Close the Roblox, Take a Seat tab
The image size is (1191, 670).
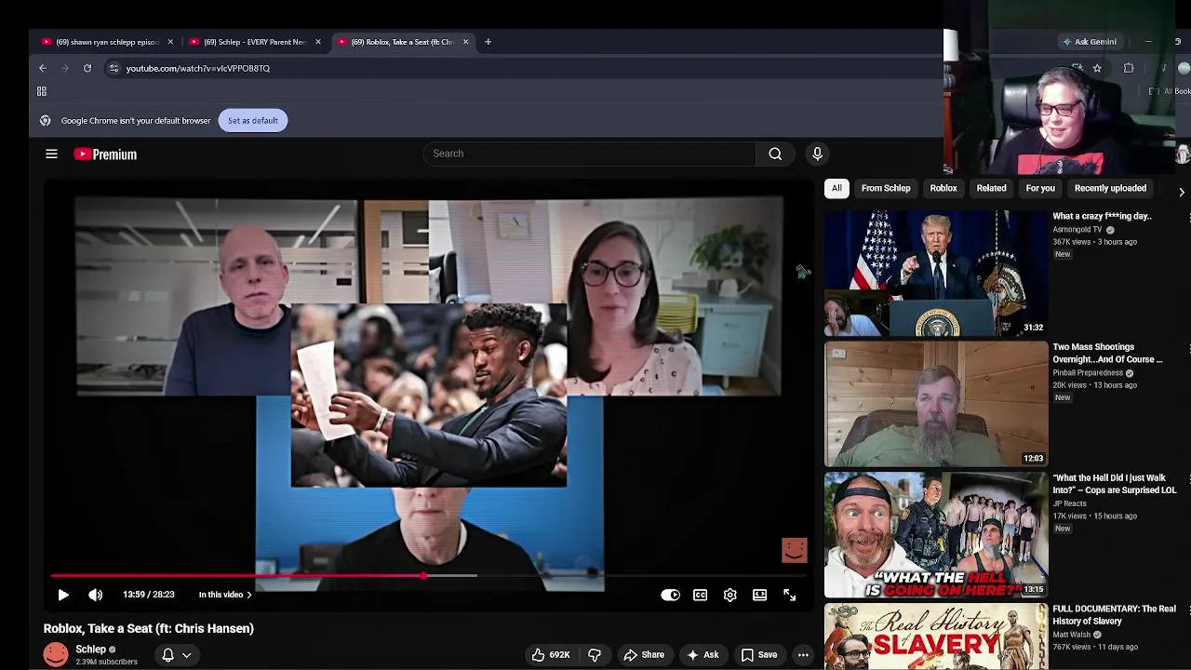coord(466,42)
